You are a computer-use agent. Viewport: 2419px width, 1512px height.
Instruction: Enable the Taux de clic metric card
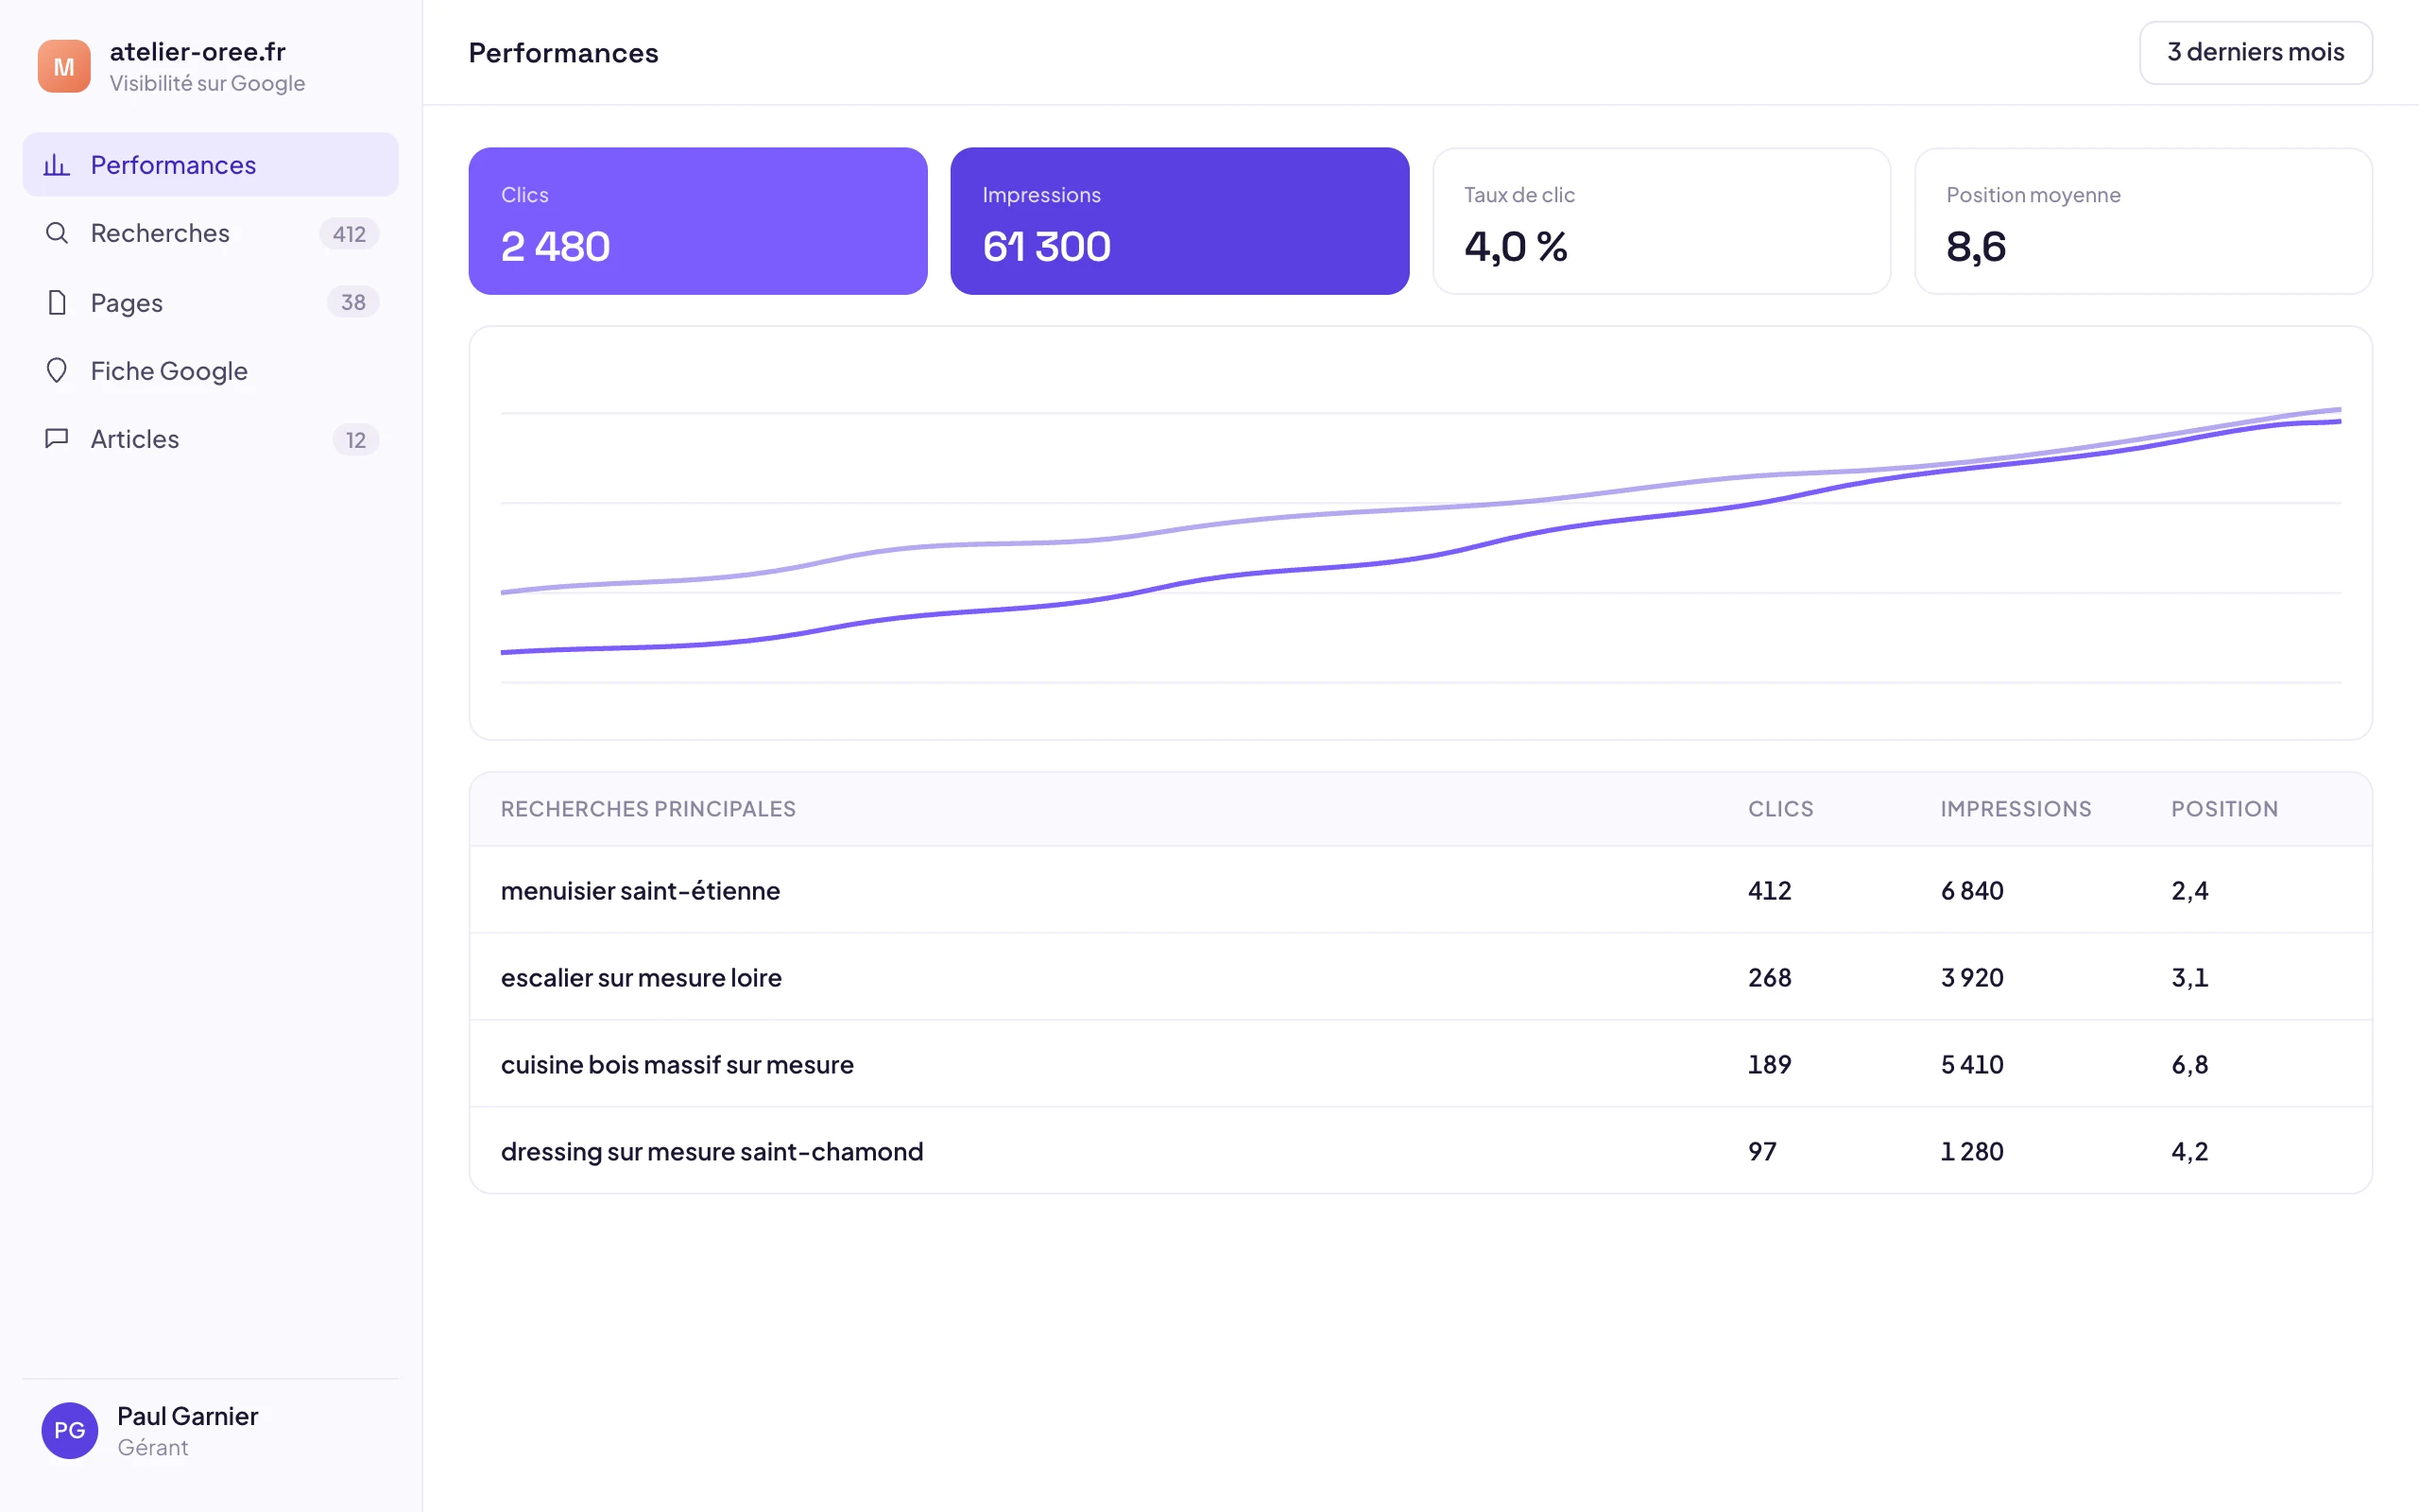[1661, 221]
